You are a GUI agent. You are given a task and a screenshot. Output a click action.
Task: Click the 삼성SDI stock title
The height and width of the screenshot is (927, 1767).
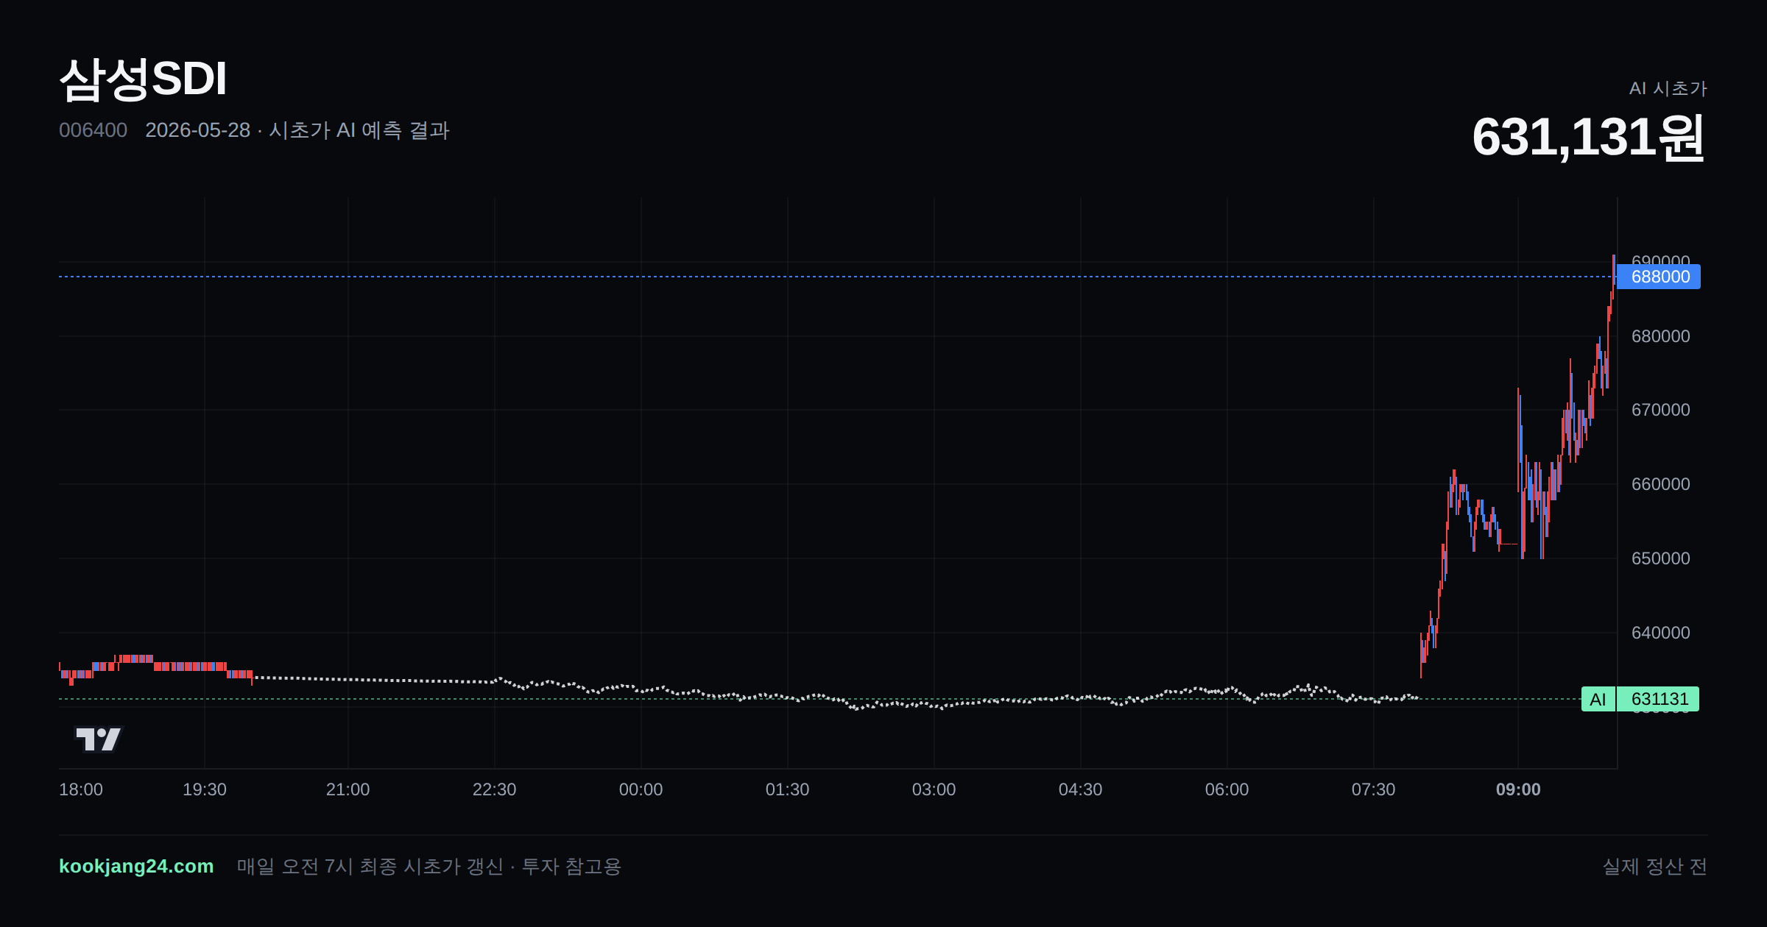(x=143, y=79)
